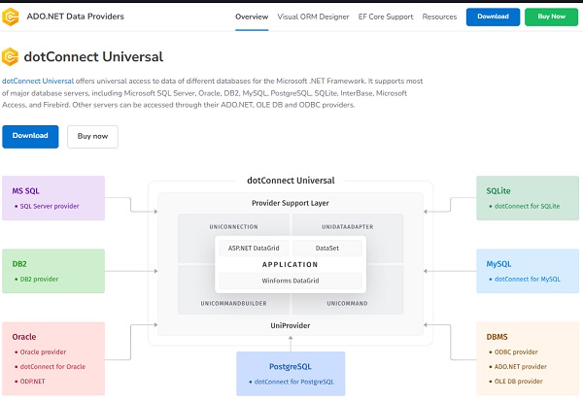The height and width of the screenshot is (401, 583).
Task: Switch to the Visual ORM Designer tab
Action: pyautogui.click(x=313, y=17)
